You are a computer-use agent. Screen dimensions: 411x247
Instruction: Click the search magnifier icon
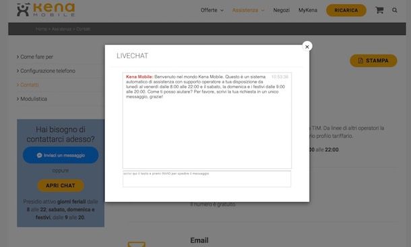point(394,10)
